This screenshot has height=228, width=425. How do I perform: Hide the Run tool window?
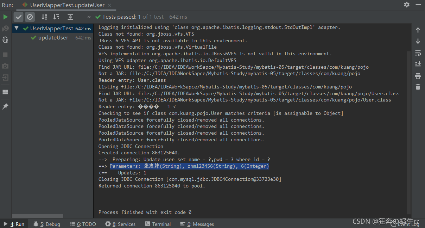[x=418, y=5]
